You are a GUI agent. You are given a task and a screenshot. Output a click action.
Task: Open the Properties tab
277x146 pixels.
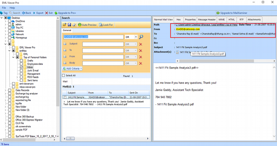[x=190, y=20]
